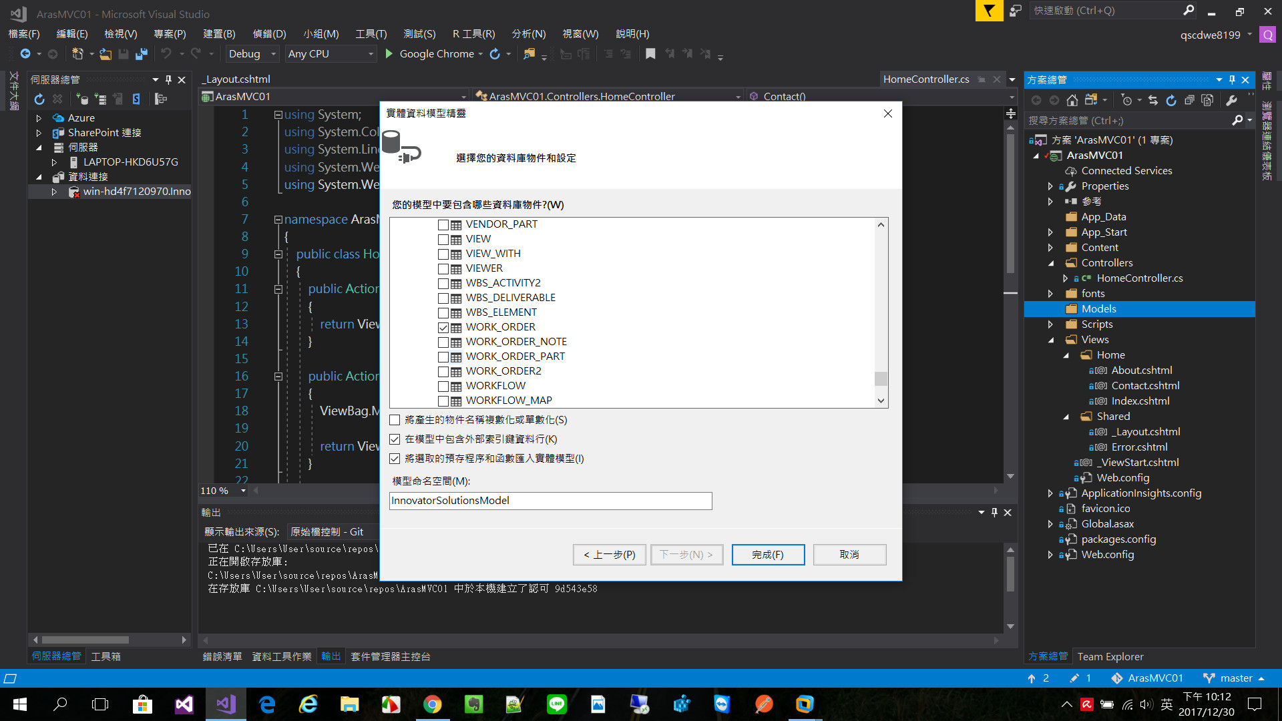
Task: Open the Any CPU platform dropdown
Action: pyautogui.click(x=371, y=54)
